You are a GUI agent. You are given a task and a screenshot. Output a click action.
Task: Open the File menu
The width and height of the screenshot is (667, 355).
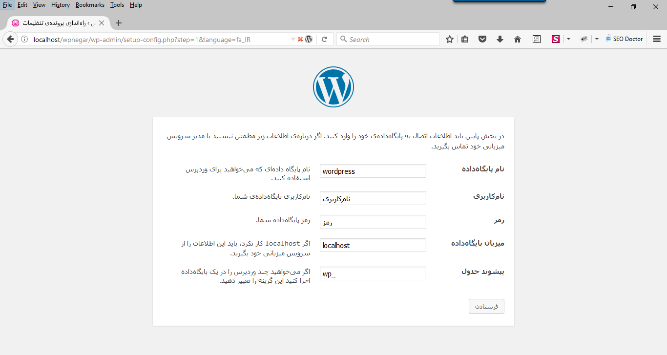pos(7,5)
